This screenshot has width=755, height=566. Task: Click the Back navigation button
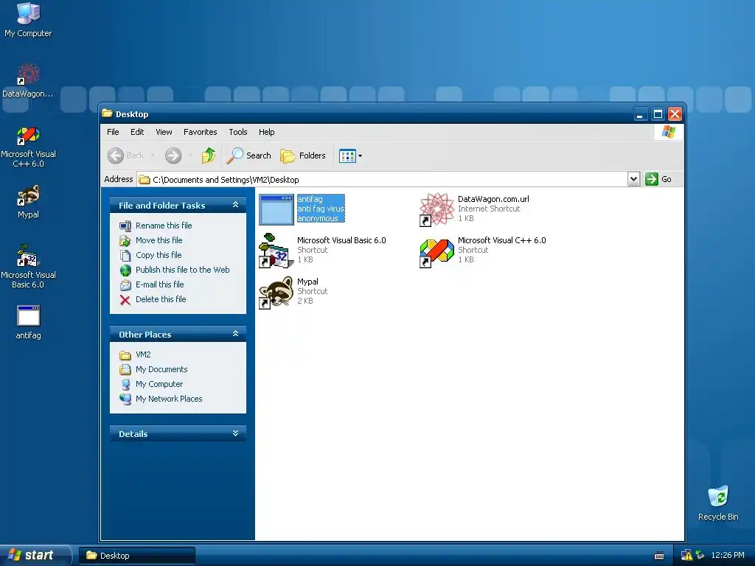point(125,156)
